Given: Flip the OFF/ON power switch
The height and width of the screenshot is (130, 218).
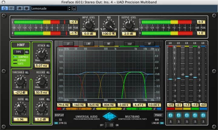Looking at the screenshot, I should pos(109,125).
